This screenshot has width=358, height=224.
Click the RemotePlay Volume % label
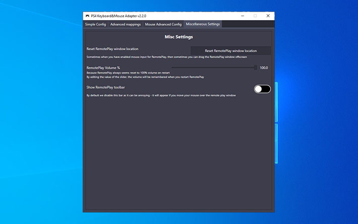(103, 68)
